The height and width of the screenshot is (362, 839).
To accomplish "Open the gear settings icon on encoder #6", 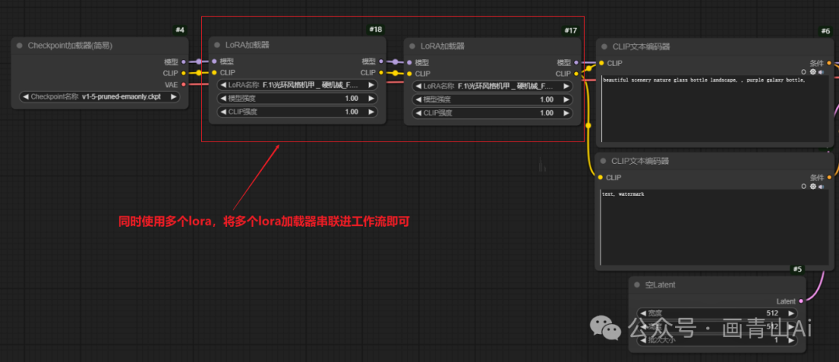I will click(x=813, y=71).
